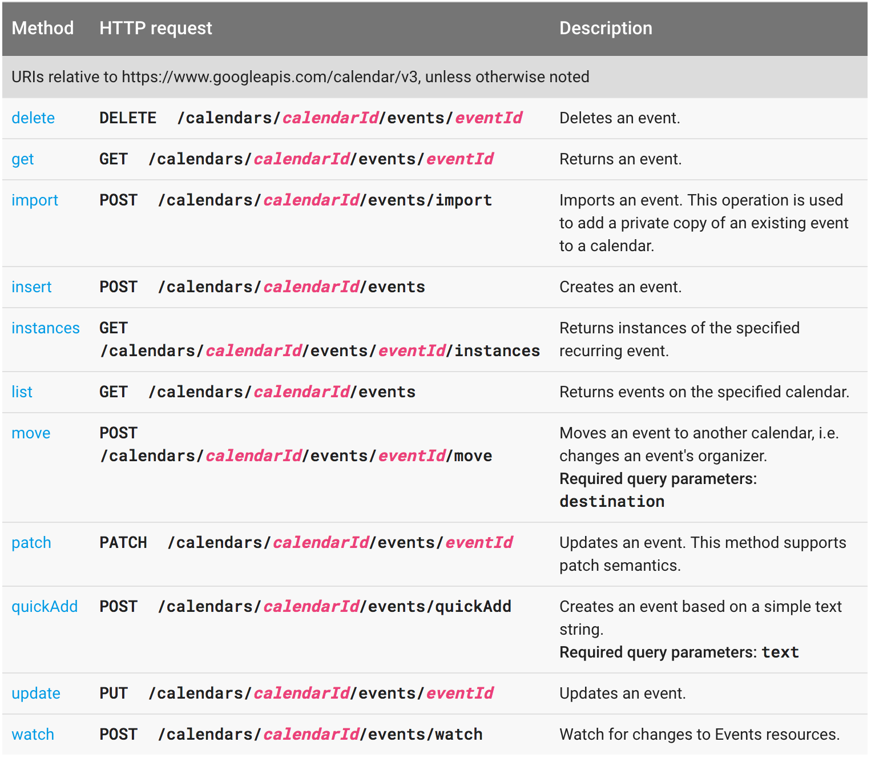Viewport: 871px width, 758px height.
Task: Click the googleapis base URI note
Action: [300, 77]
